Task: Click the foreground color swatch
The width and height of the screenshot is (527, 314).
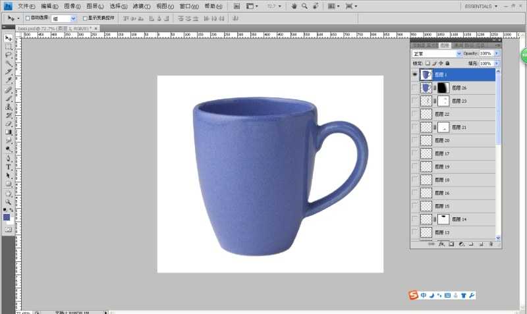Action: pos(7,217)
